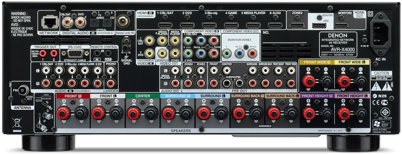Click the yellow MONITOR video out jack
402x154 pixels.
[162, 53]
